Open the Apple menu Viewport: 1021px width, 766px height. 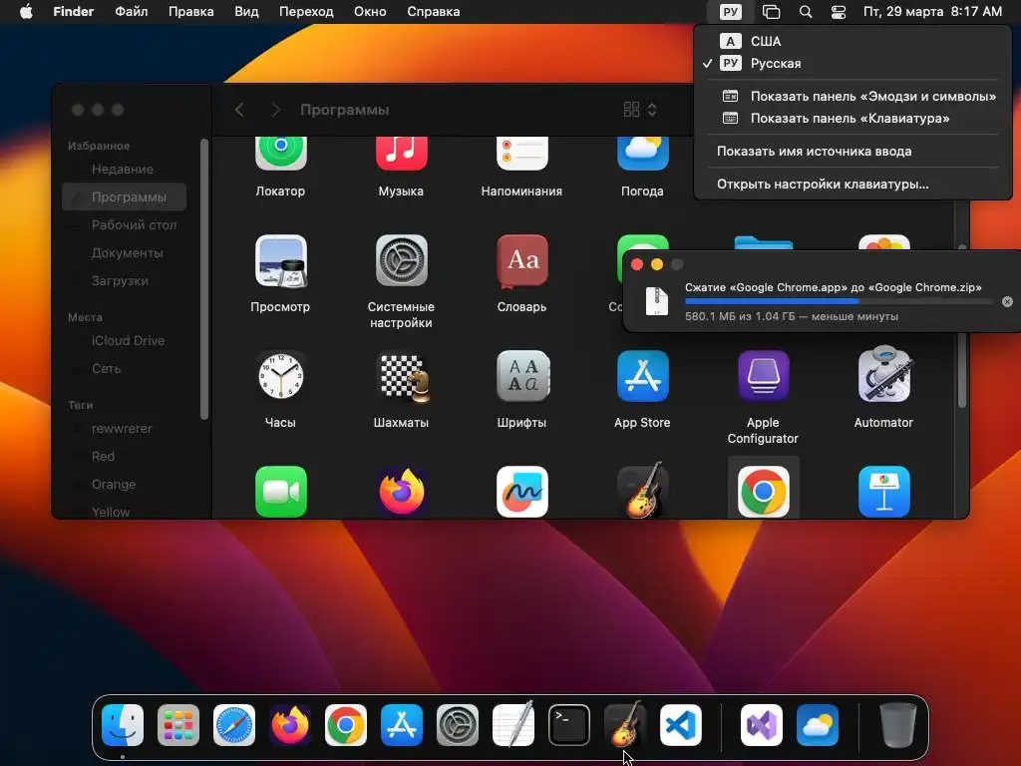(x=26, y=12)
